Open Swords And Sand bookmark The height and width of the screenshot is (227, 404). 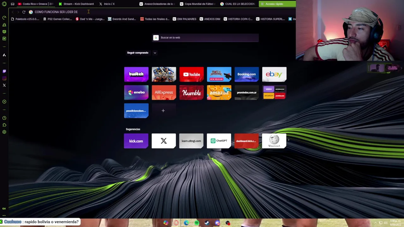(x=122, y=19)
